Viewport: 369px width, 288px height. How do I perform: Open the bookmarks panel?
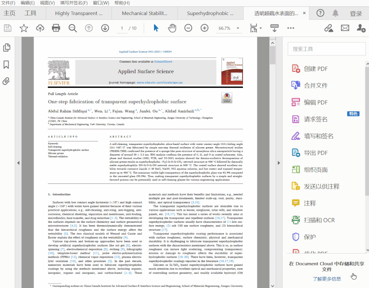pos(6,65)
